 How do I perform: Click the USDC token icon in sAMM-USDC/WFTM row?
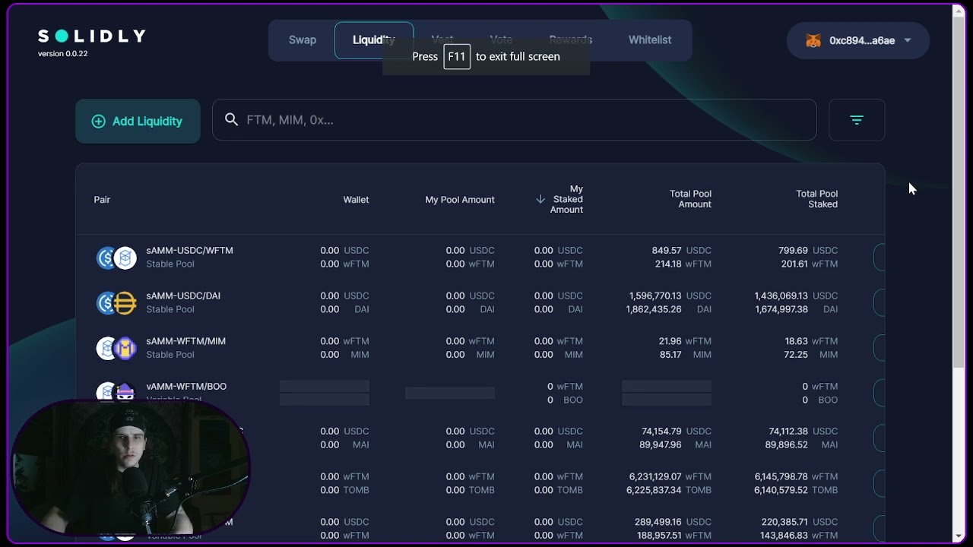(106, 258)
